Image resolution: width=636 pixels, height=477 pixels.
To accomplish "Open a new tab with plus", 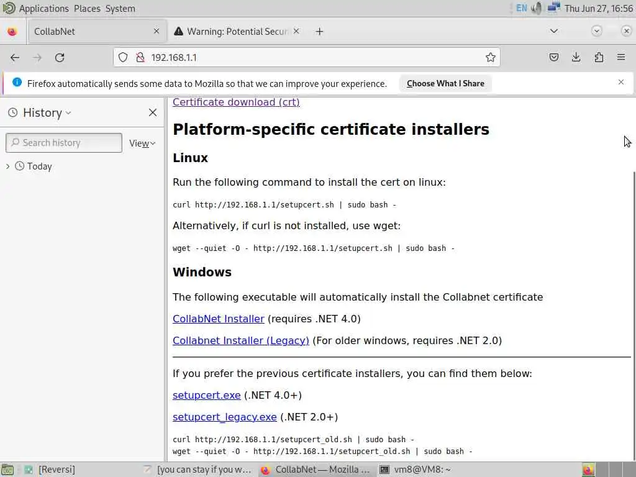I will [320, 31].
